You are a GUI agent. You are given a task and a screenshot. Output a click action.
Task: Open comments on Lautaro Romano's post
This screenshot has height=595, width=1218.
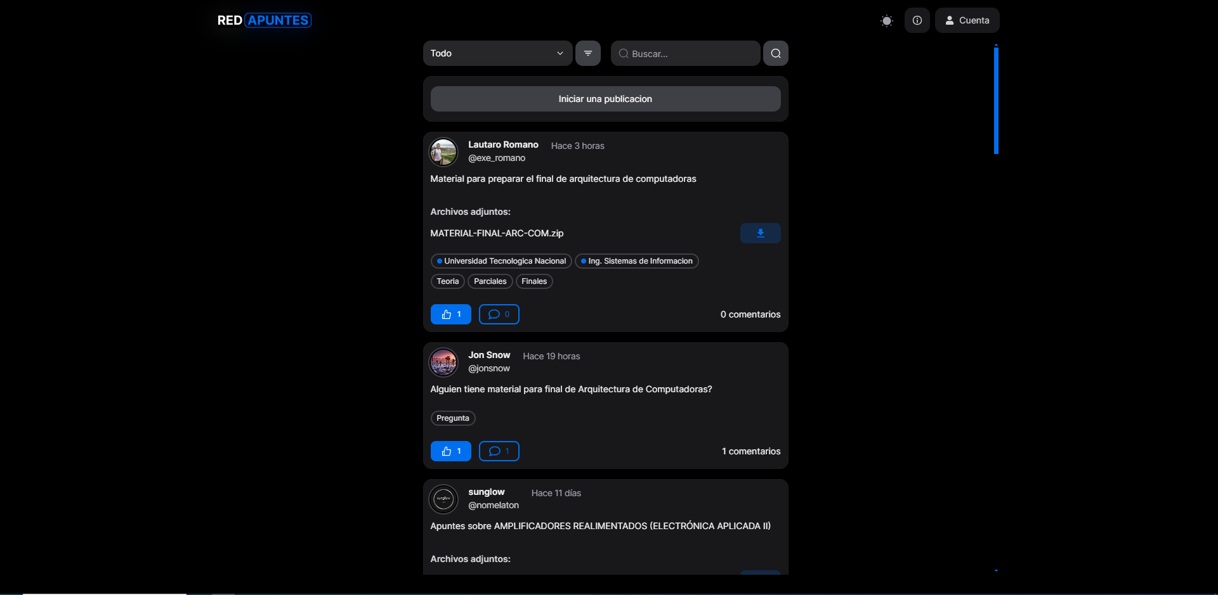tap(499, 314)
